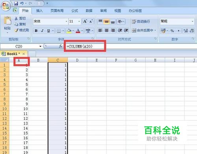Click the Office button logo
Screen dimensions: 197x154
pyautogui.click(x=6, y=6)
